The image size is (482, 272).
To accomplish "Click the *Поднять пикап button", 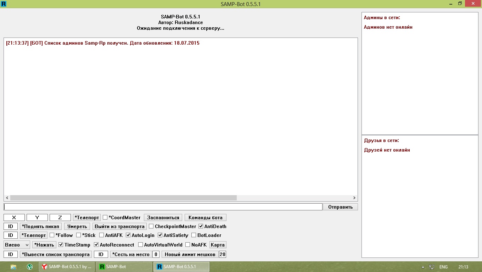I will [41, 226].
